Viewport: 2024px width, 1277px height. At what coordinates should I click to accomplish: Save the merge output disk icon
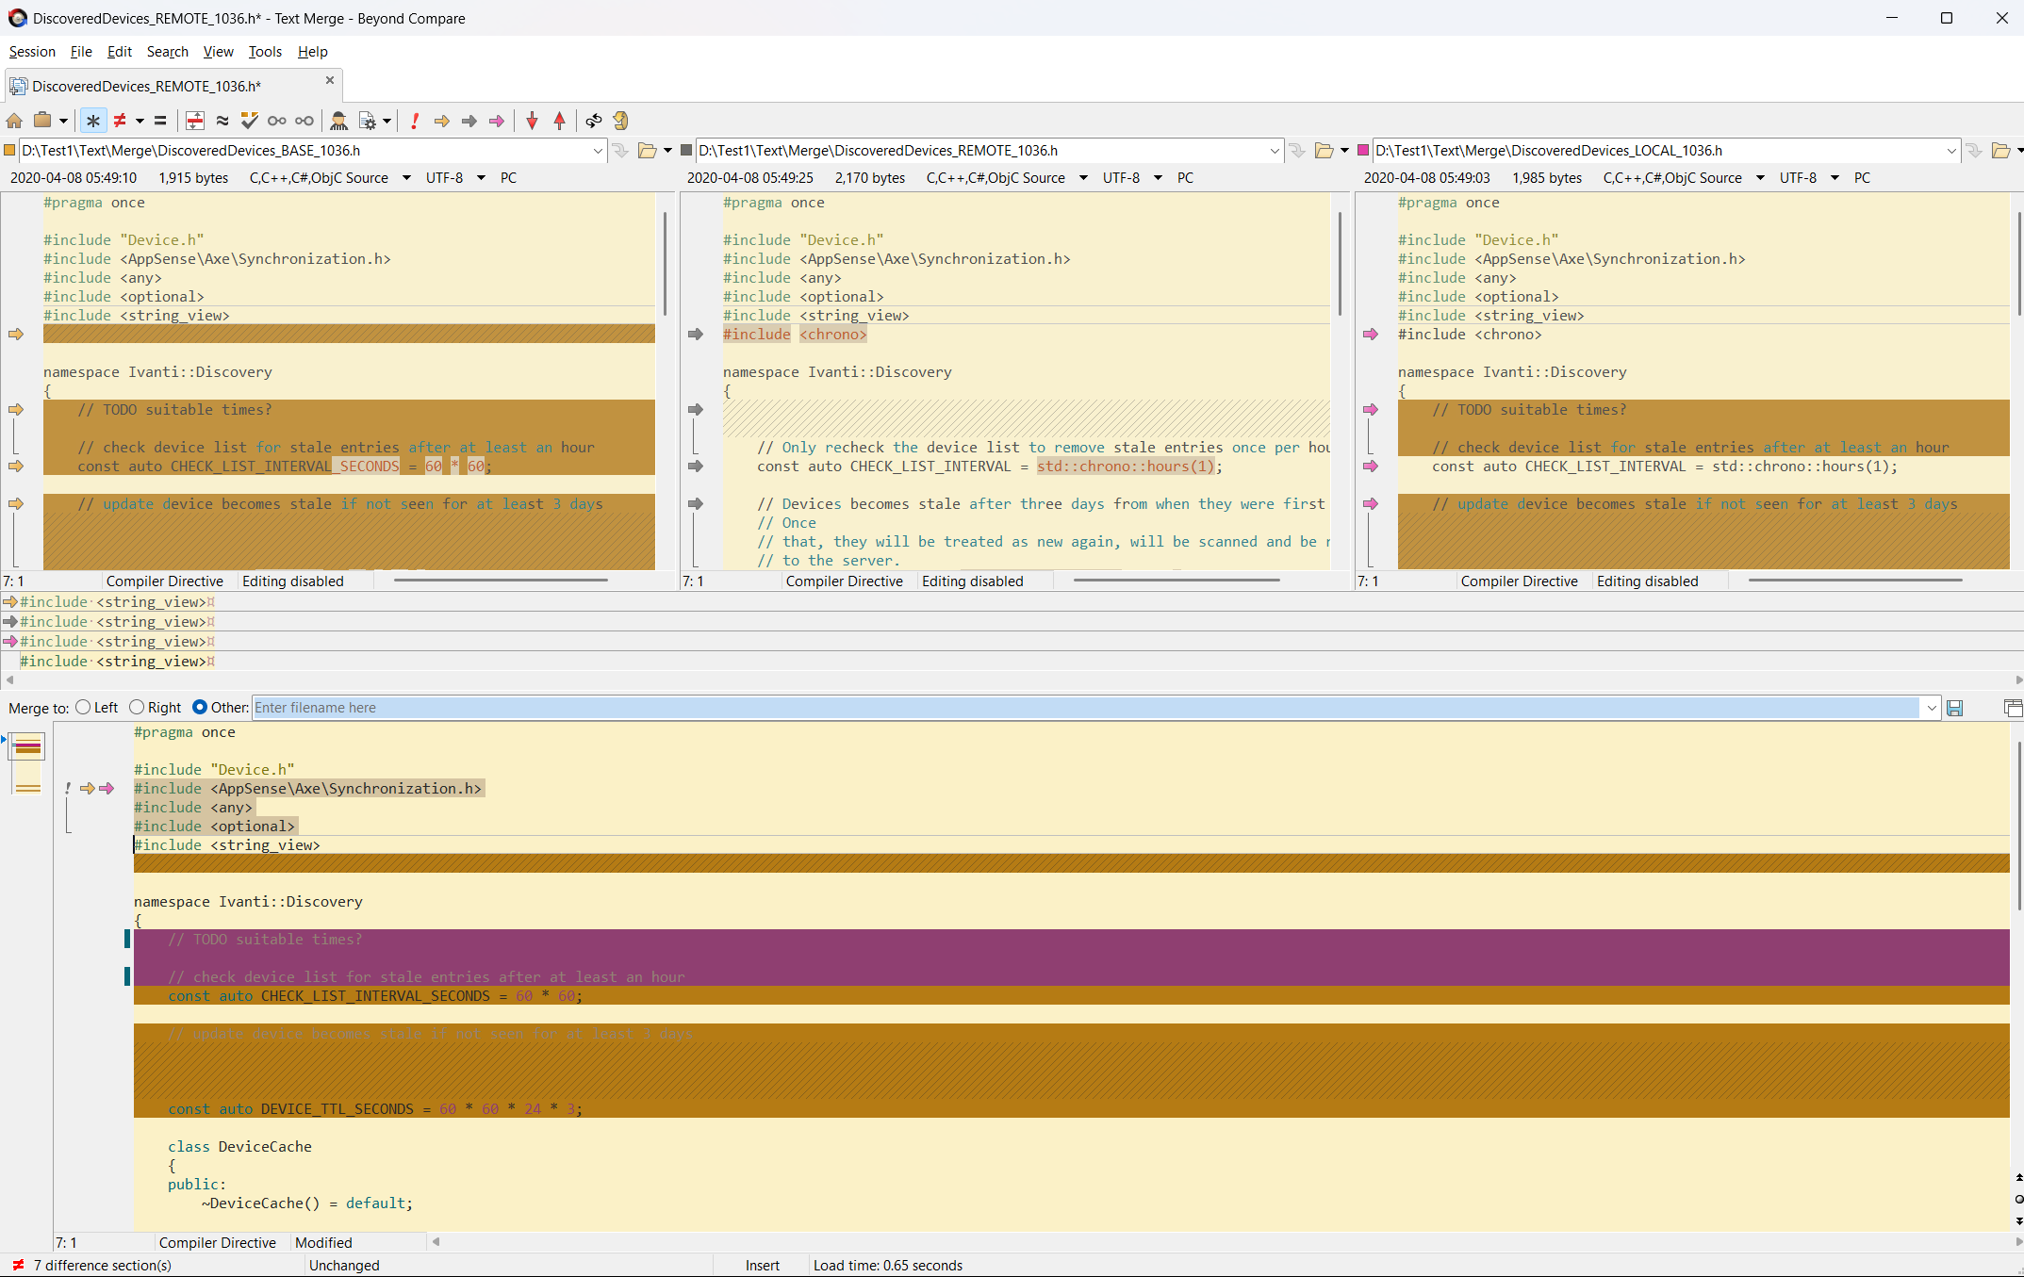1955,708
